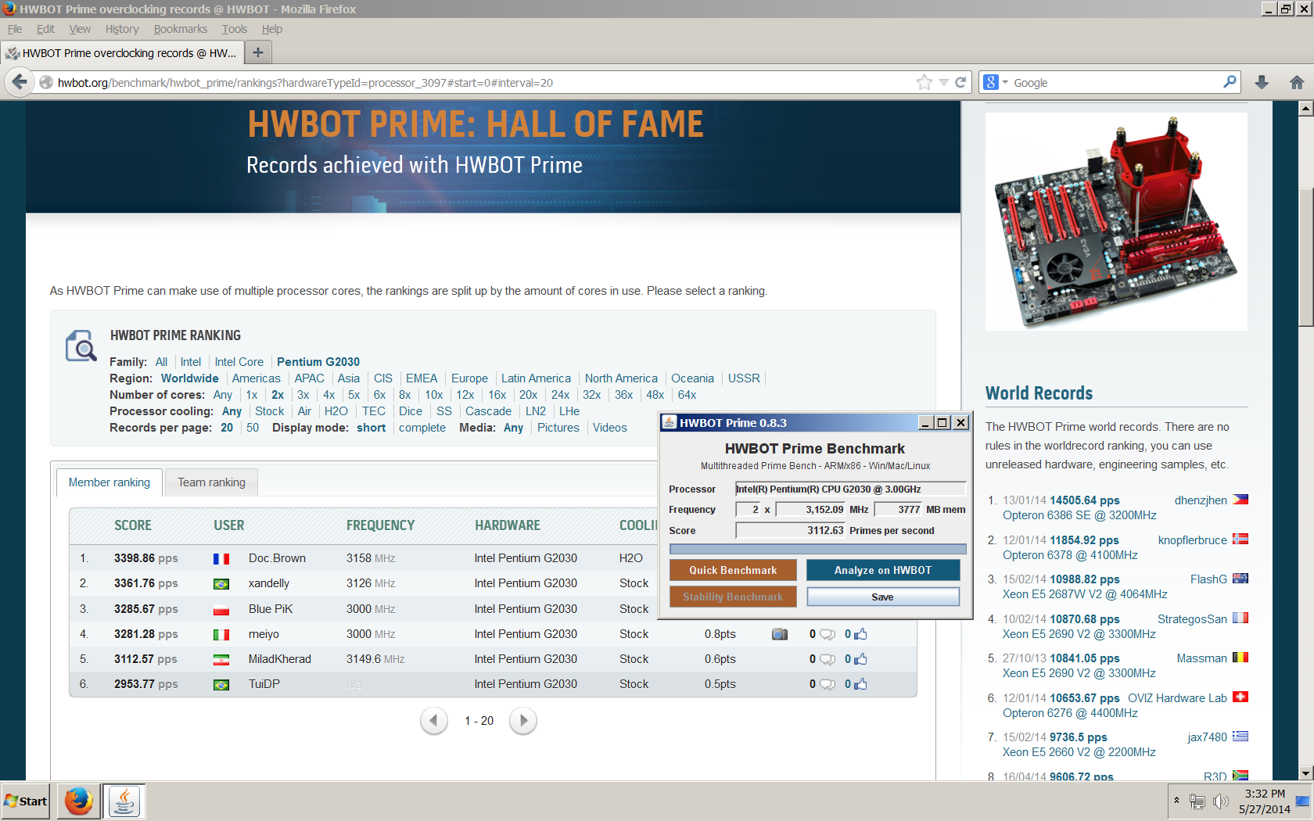Filter media by Videos
1314x821 pixels.
click(x=610, y=428)
